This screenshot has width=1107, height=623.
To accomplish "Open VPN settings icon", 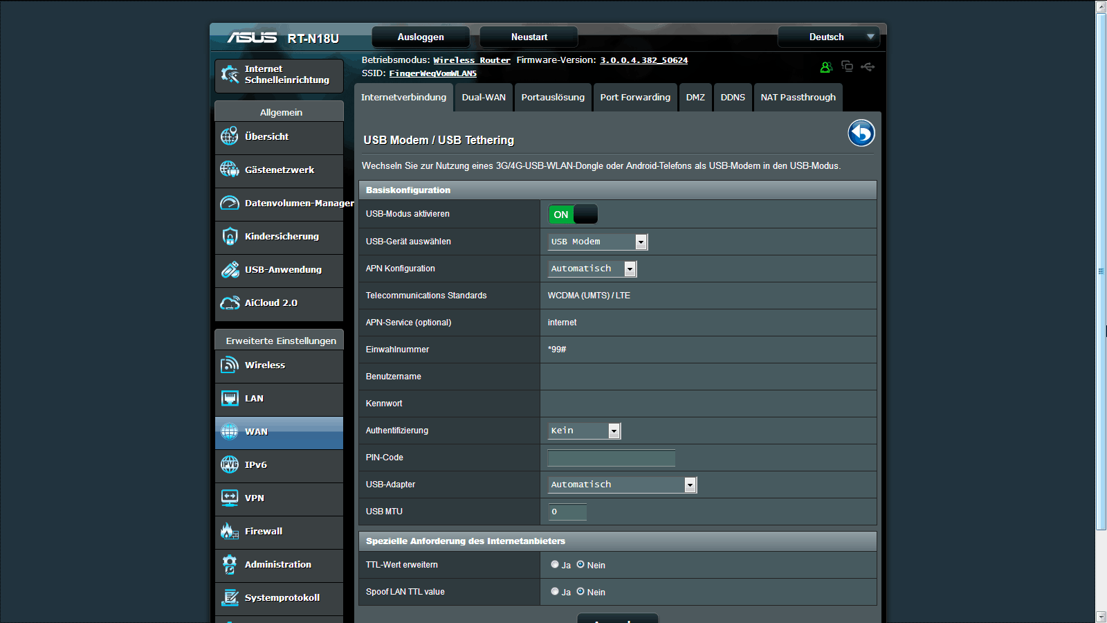I will click(230, 498).
